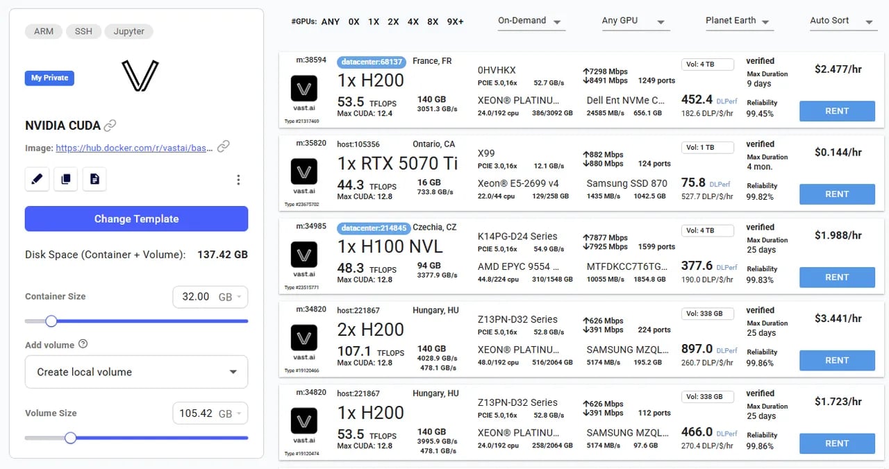Rent the Hungary 1x H200 at $1.723/hr

pyautogui.click(x=837, y=443)
